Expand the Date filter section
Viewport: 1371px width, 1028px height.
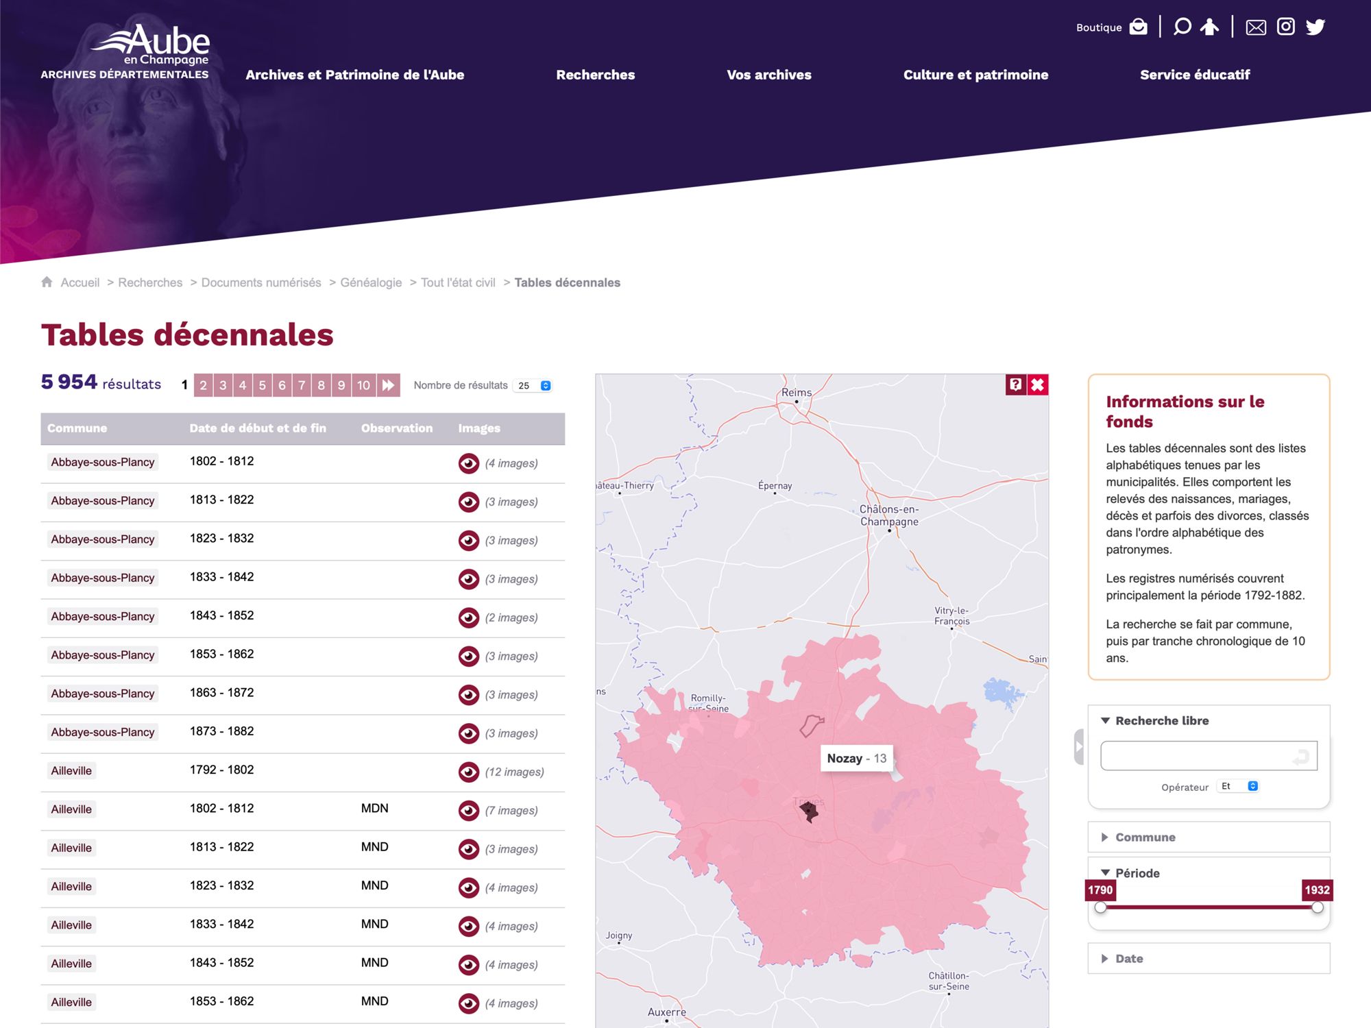point(1129,958)
